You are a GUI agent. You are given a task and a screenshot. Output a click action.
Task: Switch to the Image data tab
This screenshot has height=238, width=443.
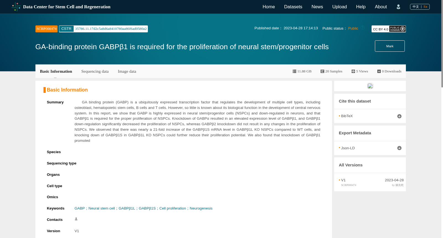tap(127, 71)
